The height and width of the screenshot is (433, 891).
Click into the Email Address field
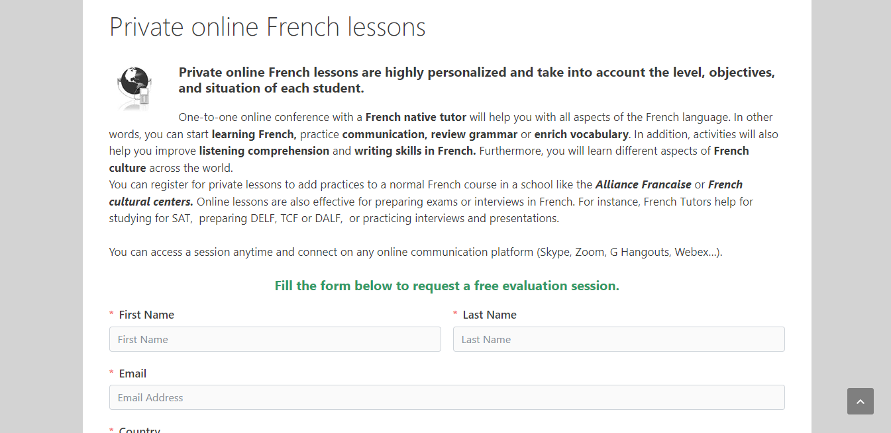pos(446,397)
